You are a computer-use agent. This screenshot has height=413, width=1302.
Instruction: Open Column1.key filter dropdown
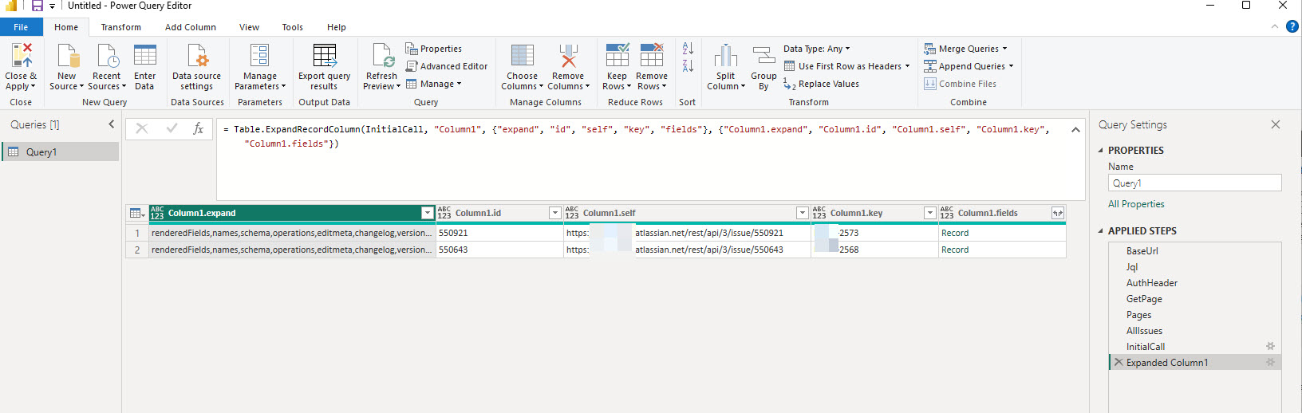[930, 213]
